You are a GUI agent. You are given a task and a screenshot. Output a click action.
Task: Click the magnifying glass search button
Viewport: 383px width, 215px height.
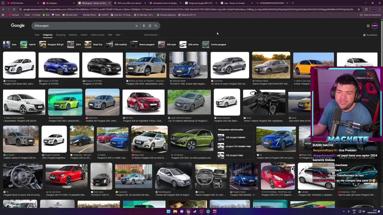tap(156, 26)
